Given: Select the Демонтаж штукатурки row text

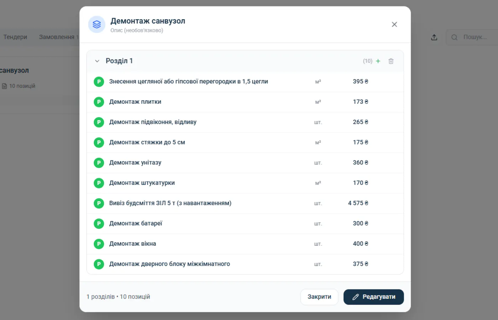Looking at the screenshot, I should tap(142, 183).
